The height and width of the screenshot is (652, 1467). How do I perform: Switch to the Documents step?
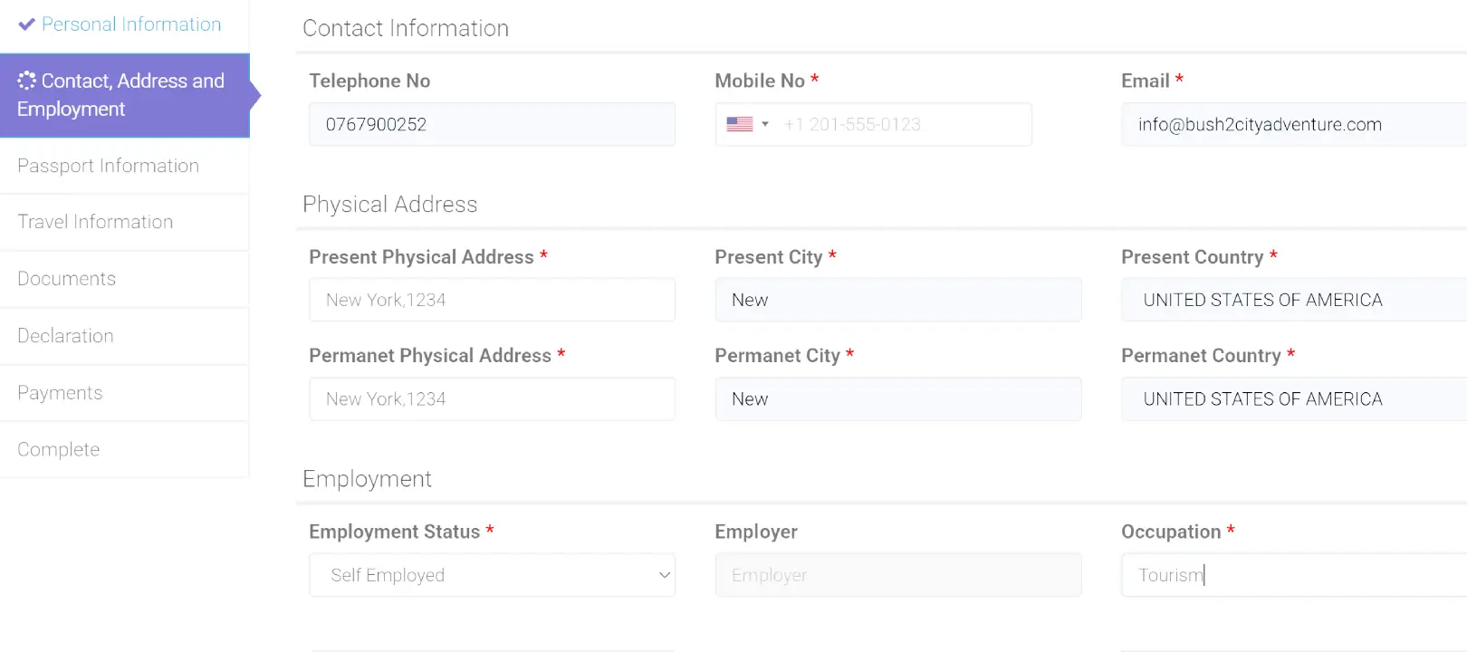coord(67,279)
